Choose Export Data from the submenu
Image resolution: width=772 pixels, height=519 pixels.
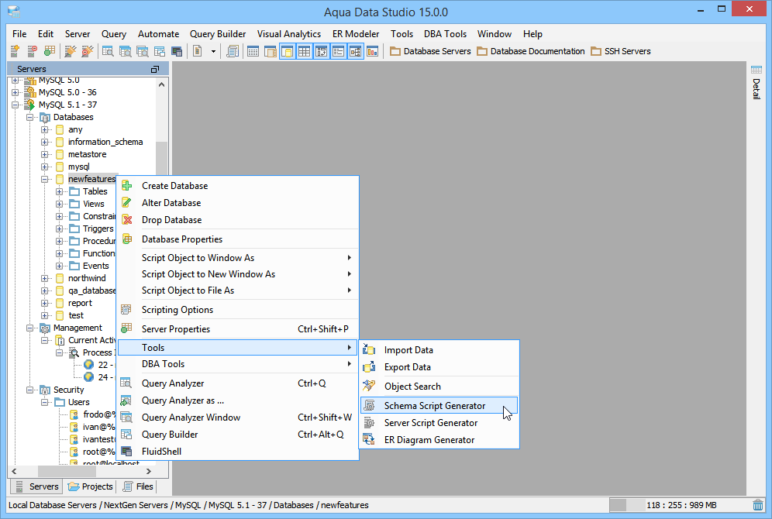[439, 367]
